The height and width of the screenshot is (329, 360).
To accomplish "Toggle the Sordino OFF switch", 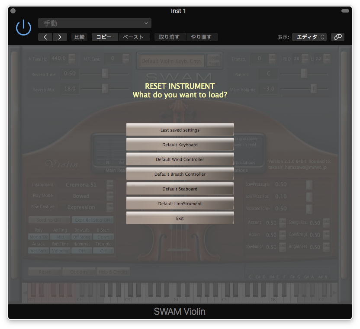I will point(49,220).
